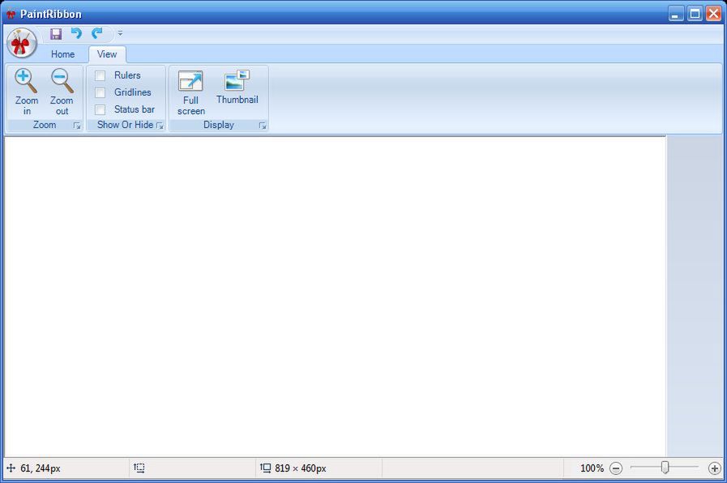This screenshot has width=727, height=483.
Task: Click on the white drawing canvas
Action: tap(336, 297)
